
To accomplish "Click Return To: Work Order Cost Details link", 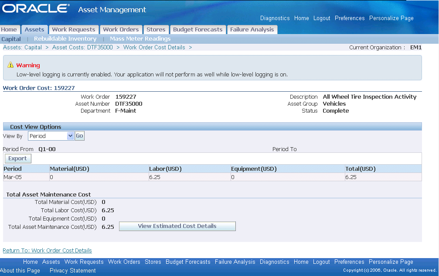I will click(48, 251).
